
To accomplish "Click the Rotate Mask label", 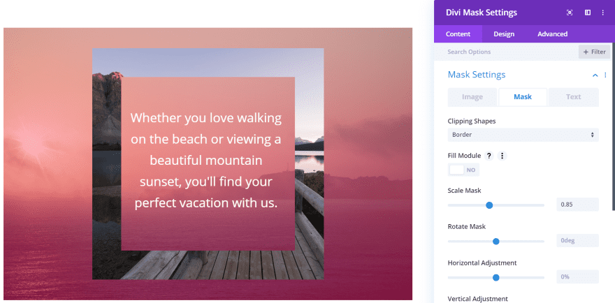I will point(467,227).
